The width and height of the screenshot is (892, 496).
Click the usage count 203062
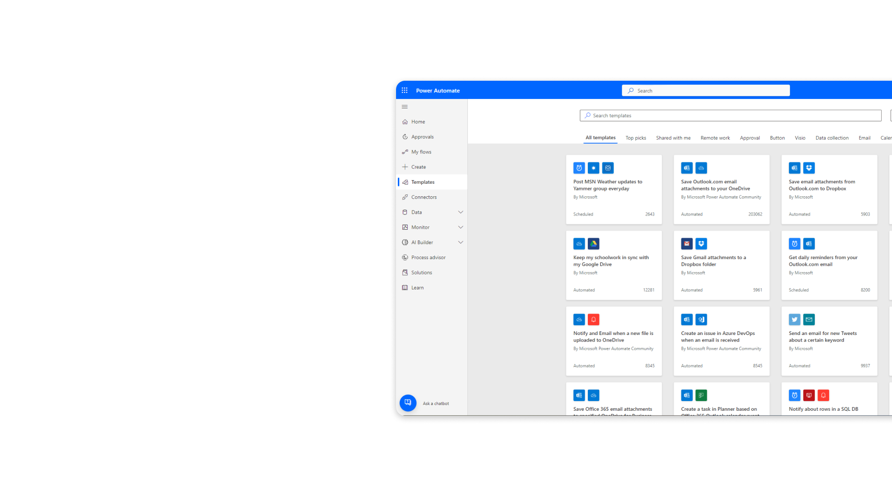pos(755,215)
